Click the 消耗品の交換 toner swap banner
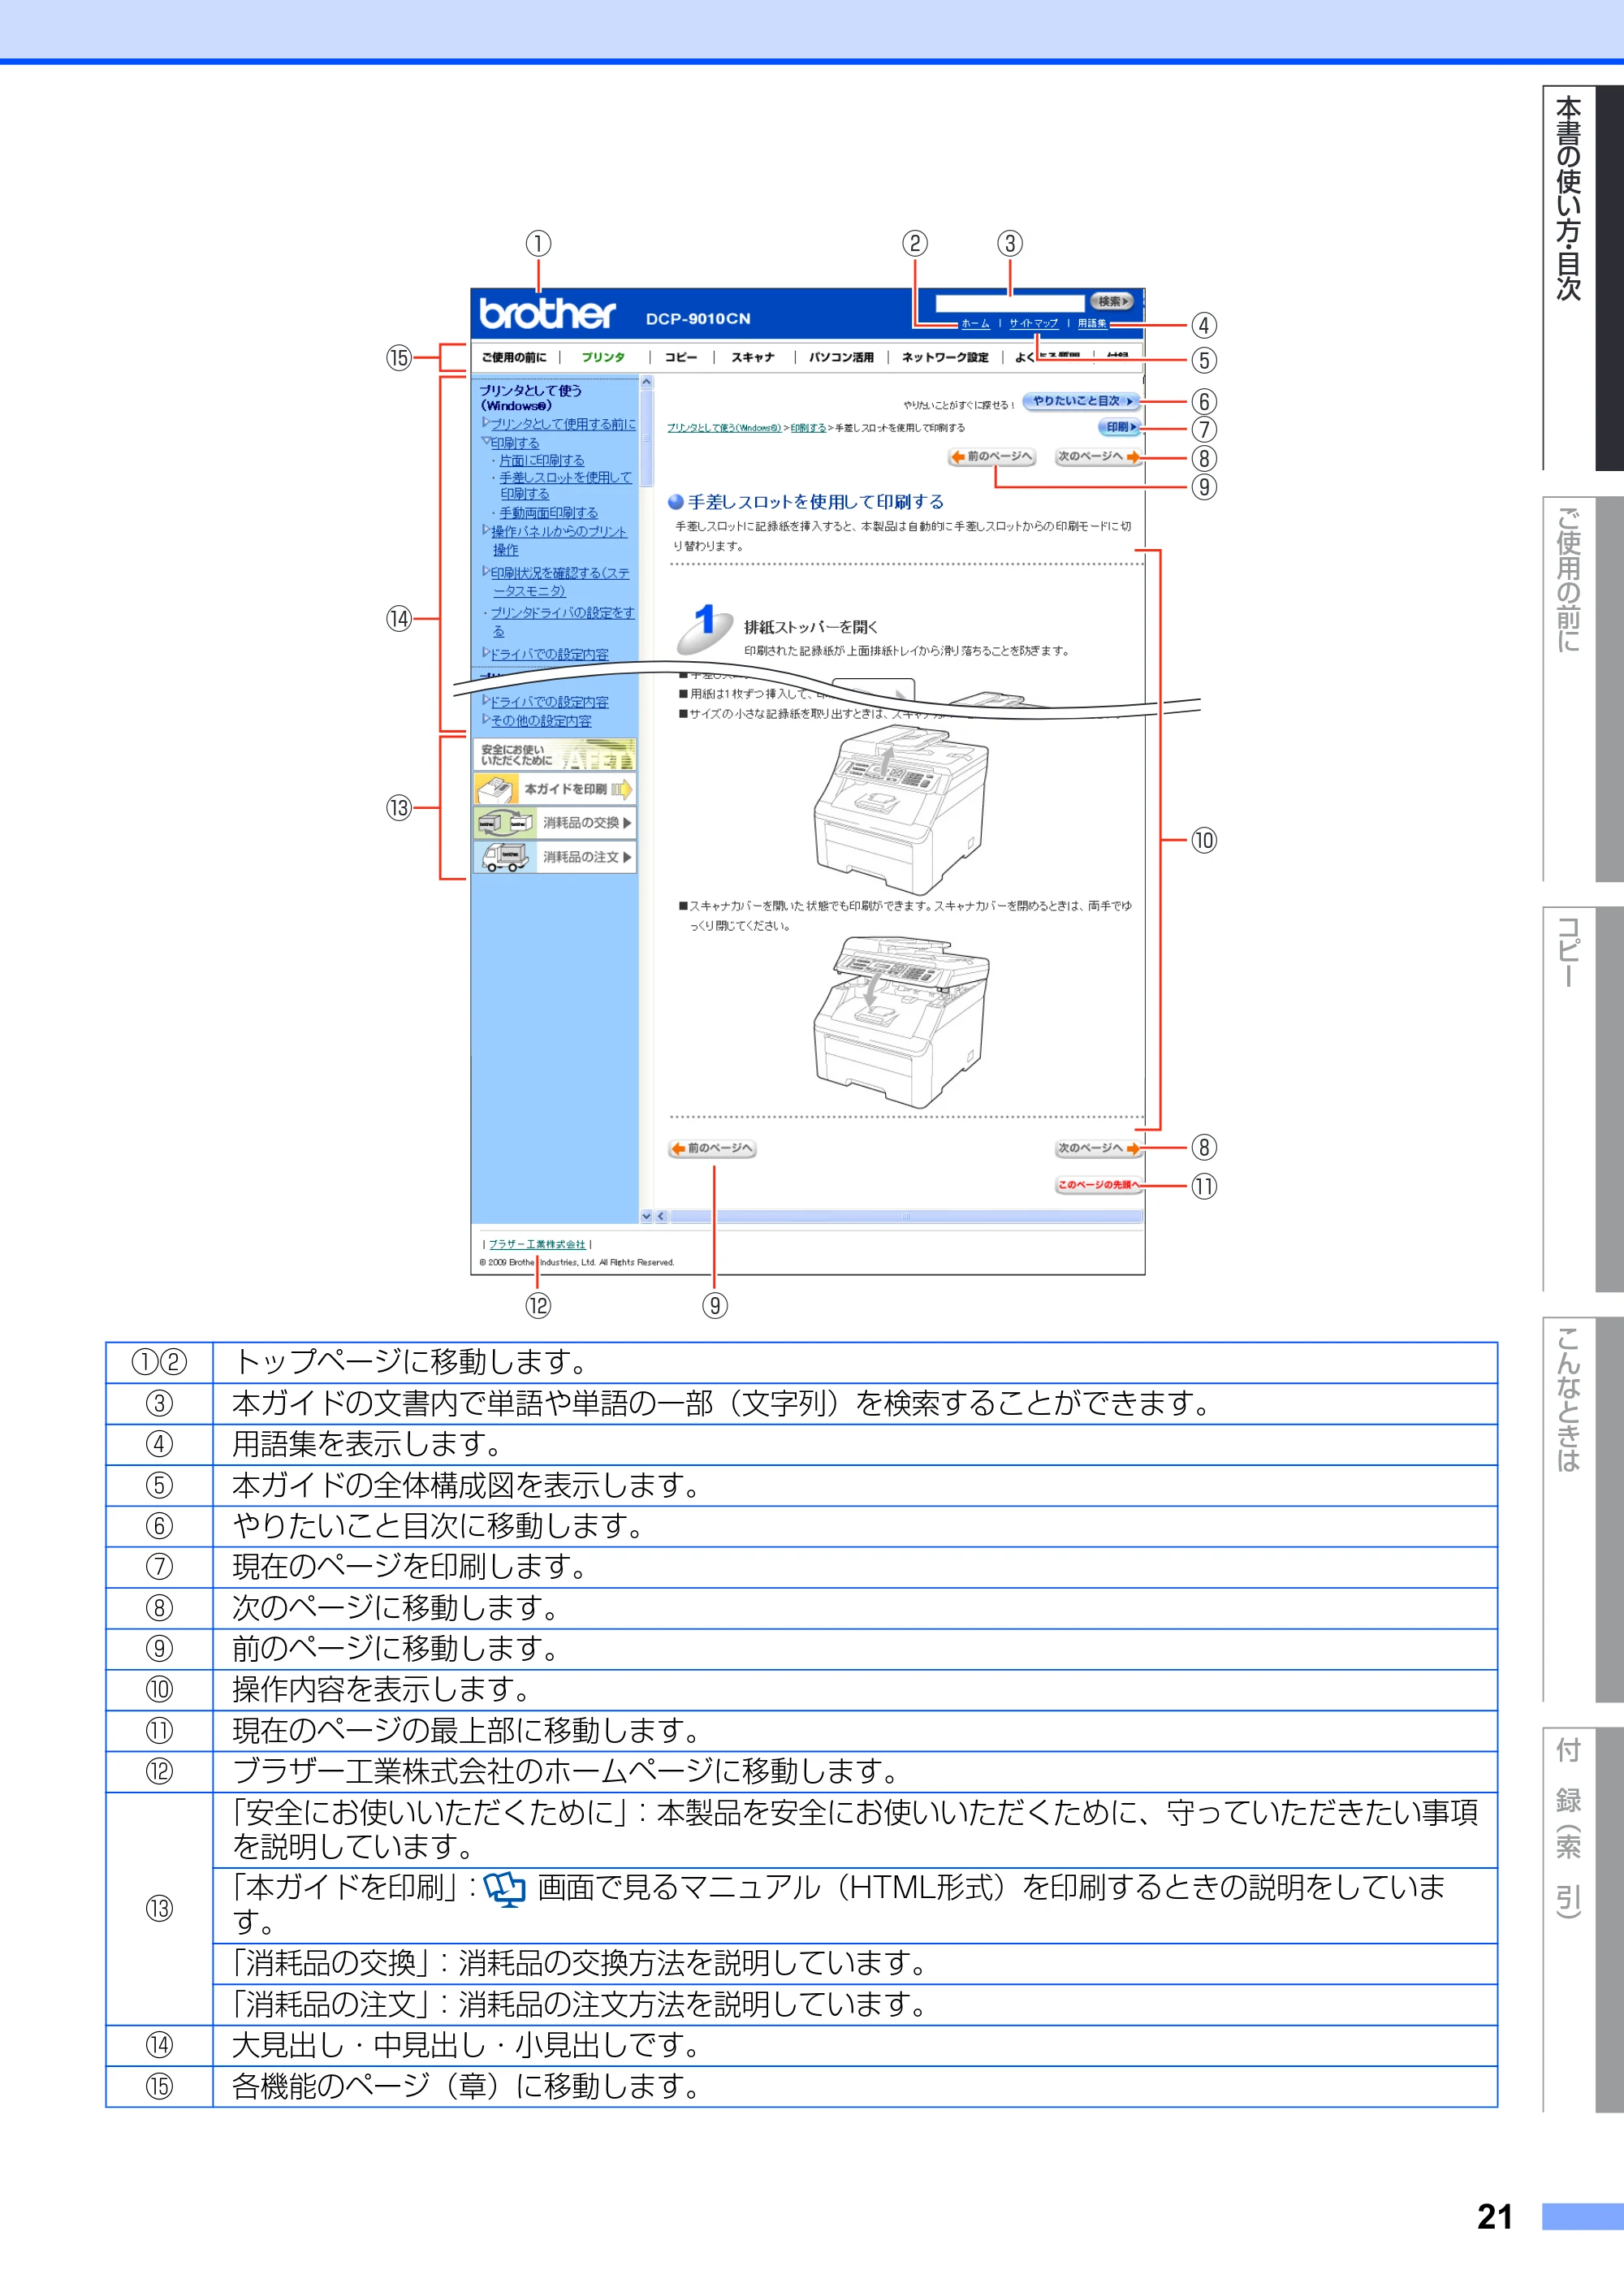This screenshot has width=1624, height=2292. point(554,823)
